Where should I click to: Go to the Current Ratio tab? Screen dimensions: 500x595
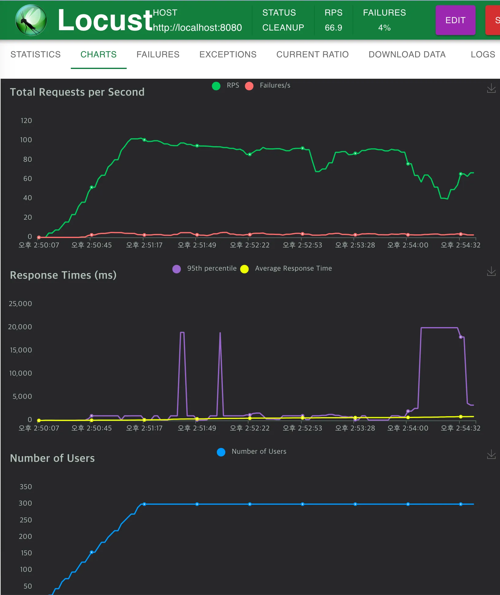tap(312, 54)
